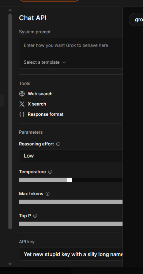Open the Select a template dropdown
This screenshot has height=274, width=143.
click(45, 62)
